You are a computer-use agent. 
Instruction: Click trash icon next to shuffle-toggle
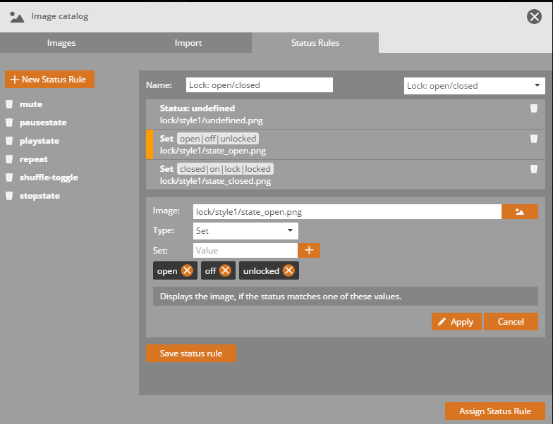point(9,177)
